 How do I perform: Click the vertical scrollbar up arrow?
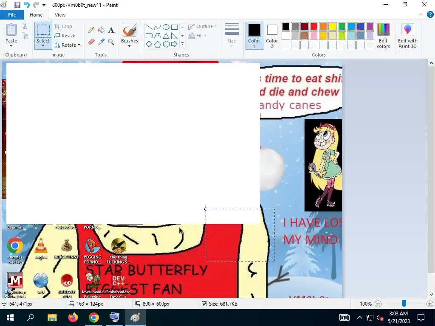(431, 63)
